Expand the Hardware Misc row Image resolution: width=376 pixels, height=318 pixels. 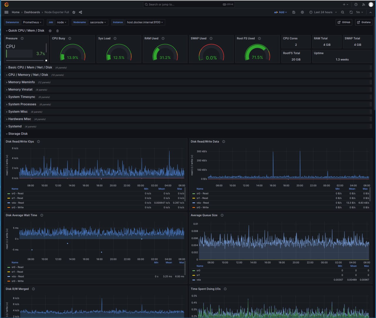18,119
